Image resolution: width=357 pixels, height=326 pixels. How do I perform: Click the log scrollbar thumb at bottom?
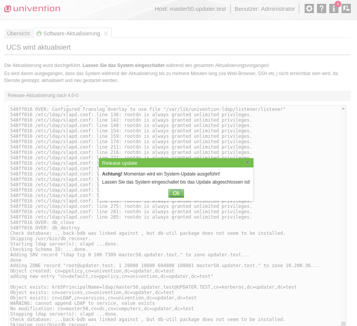[343, 324]
